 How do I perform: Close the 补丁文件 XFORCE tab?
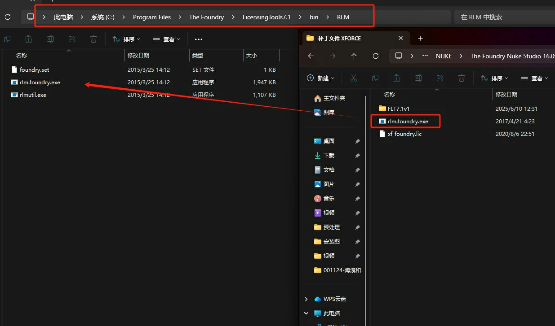[400, 39]
